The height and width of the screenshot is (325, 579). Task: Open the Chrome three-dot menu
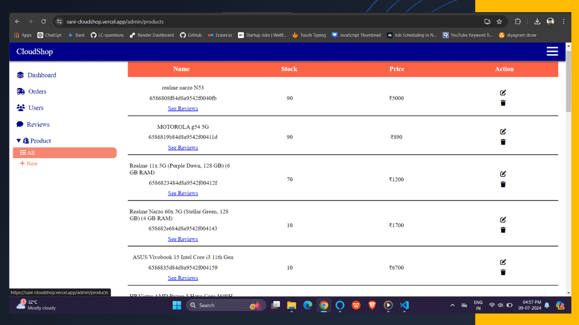pyautogui.click(x=564, y=22)
